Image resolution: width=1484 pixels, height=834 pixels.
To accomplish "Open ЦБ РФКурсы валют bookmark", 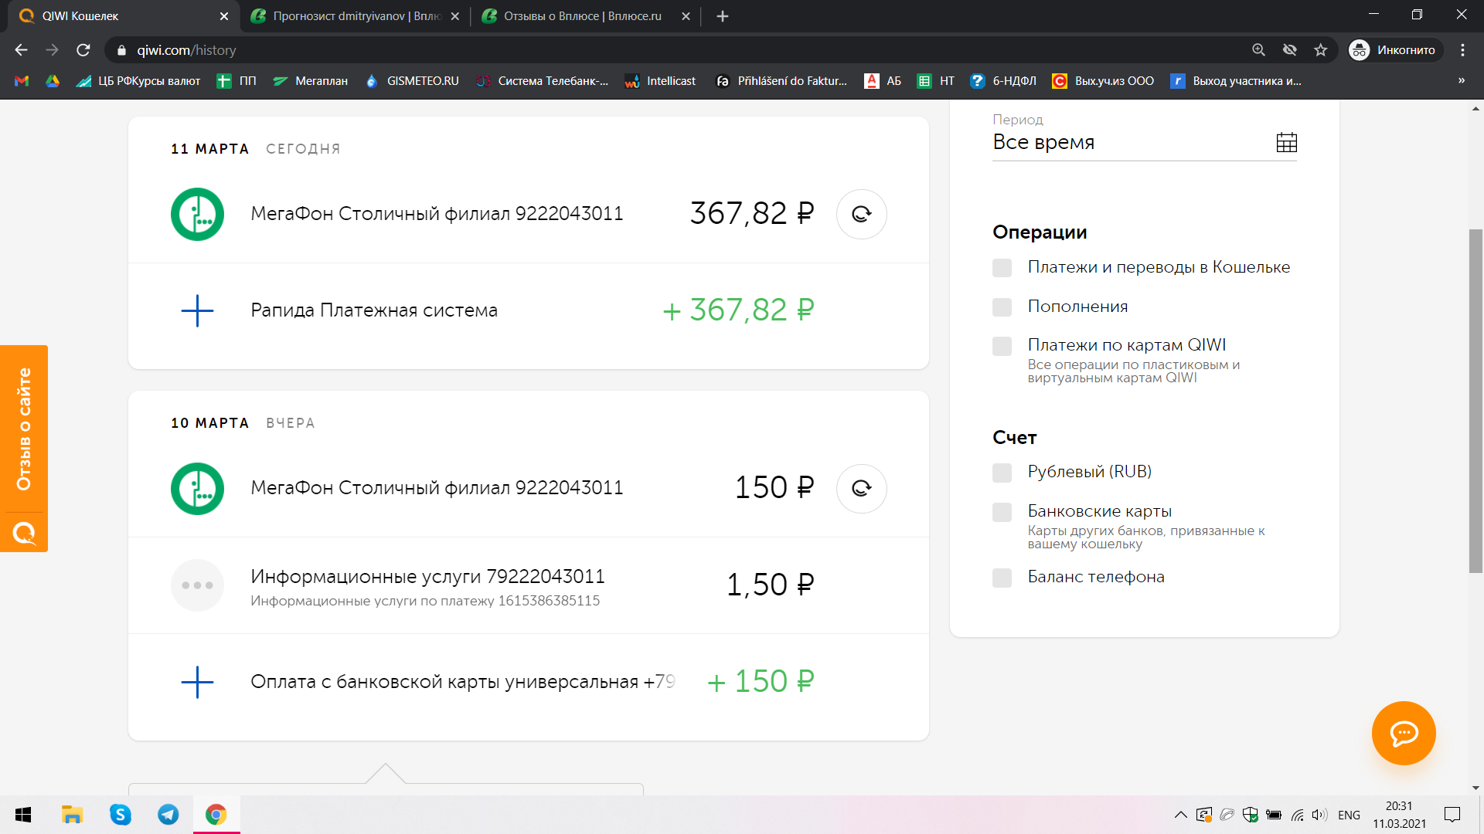I will coord(138,81).
